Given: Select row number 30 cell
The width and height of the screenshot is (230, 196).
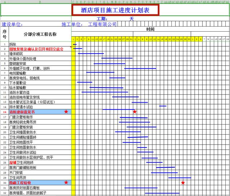Looking at the screenshot, I should click(5, 183).
